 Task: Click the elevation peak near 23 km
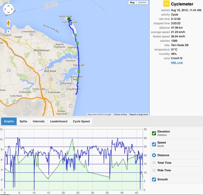click(x=72, y=139)
